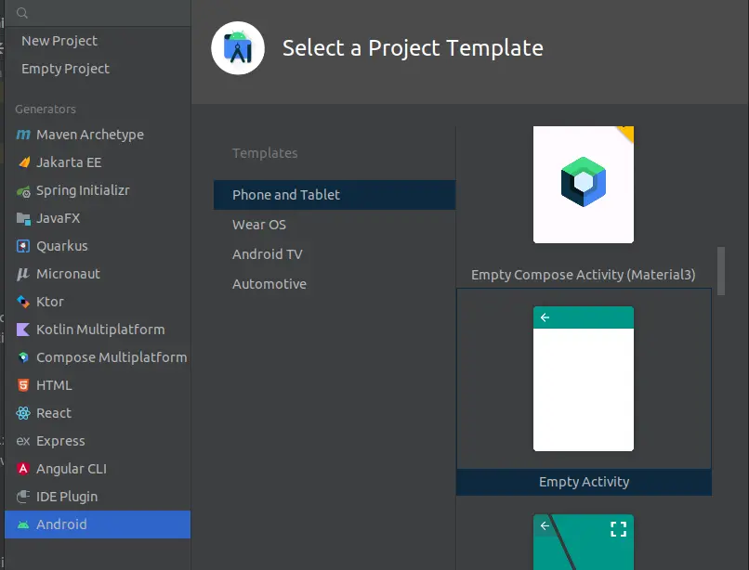Choose the Express generator

pyautogui.click(x=98, y=441)
